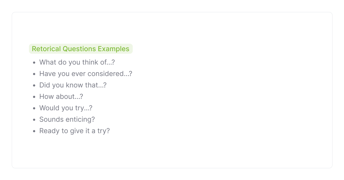344x180 pixels.
Task: Select 'Would you try...?' list item
Action: (x=66, y=108)
